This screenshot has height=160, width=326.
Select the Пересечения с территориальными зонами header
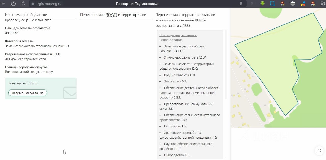(x=185, y=20)
